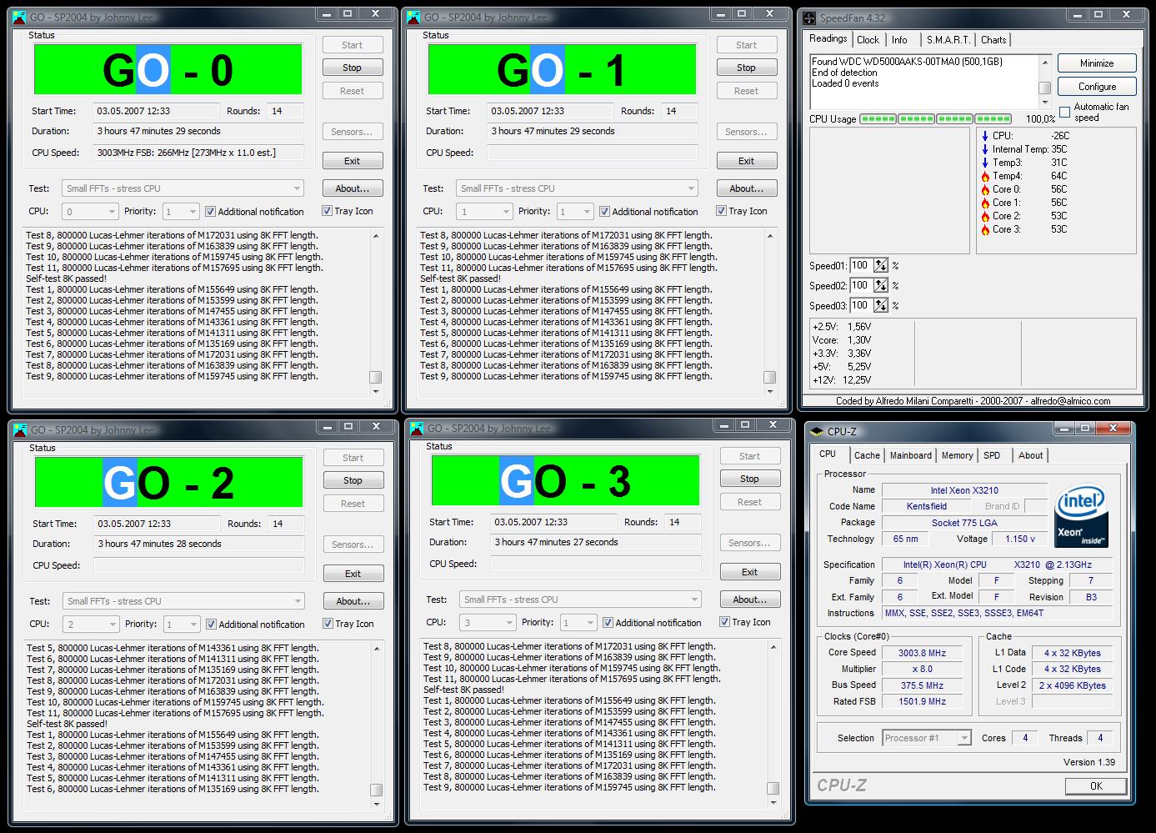Screen dimensions: 1156x833
Task: Open the Memory tab in CPU-Z
Action: pos(957,455)
